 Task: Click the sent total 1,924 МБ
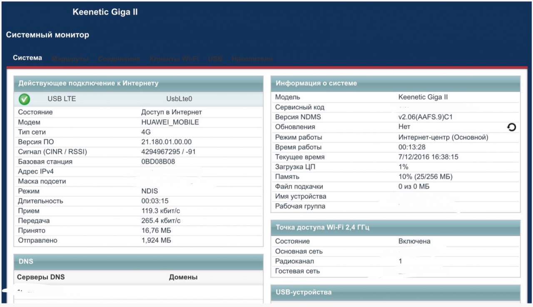157,240
